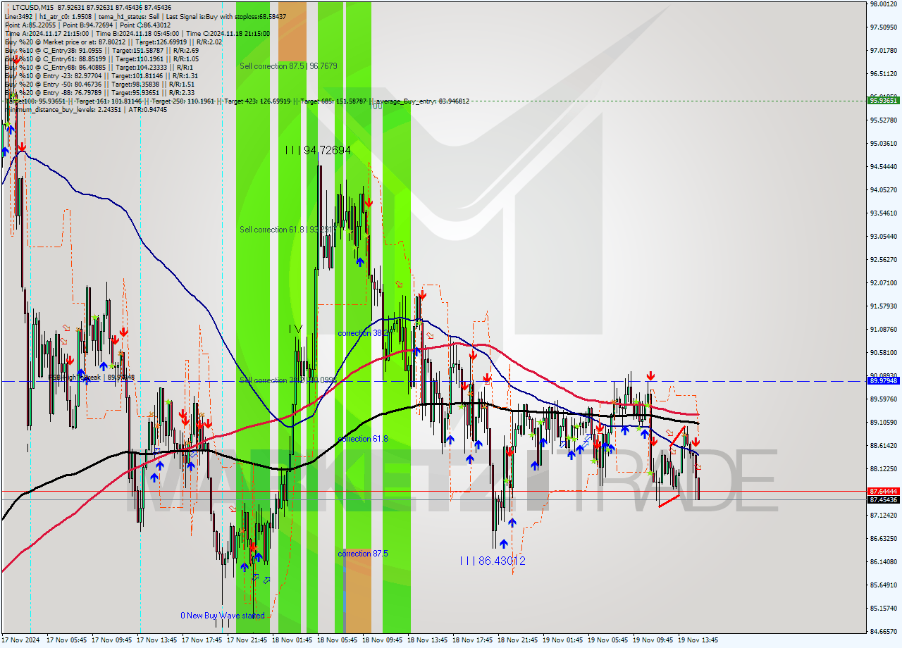Click the 85.15740 price axis label

[883, 608]
